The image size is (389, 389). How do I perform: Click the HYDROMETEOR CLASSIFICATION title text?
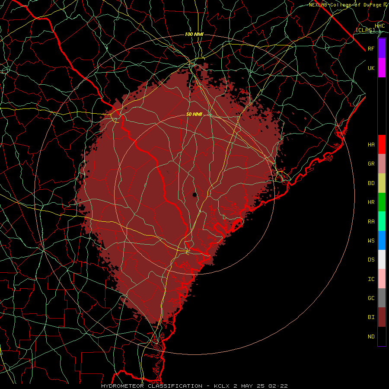[152, 386]
